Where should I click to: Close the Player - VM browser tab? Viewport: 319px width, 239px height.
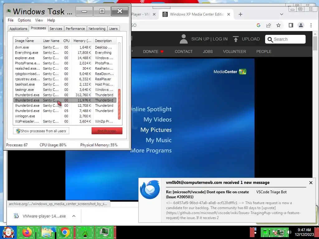[x=154, y=14]
